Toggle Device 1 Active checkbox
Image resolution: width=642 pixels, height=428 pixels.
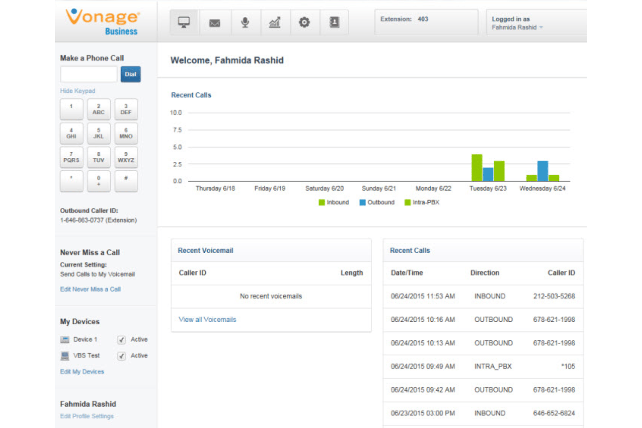[x=121, y=340]
